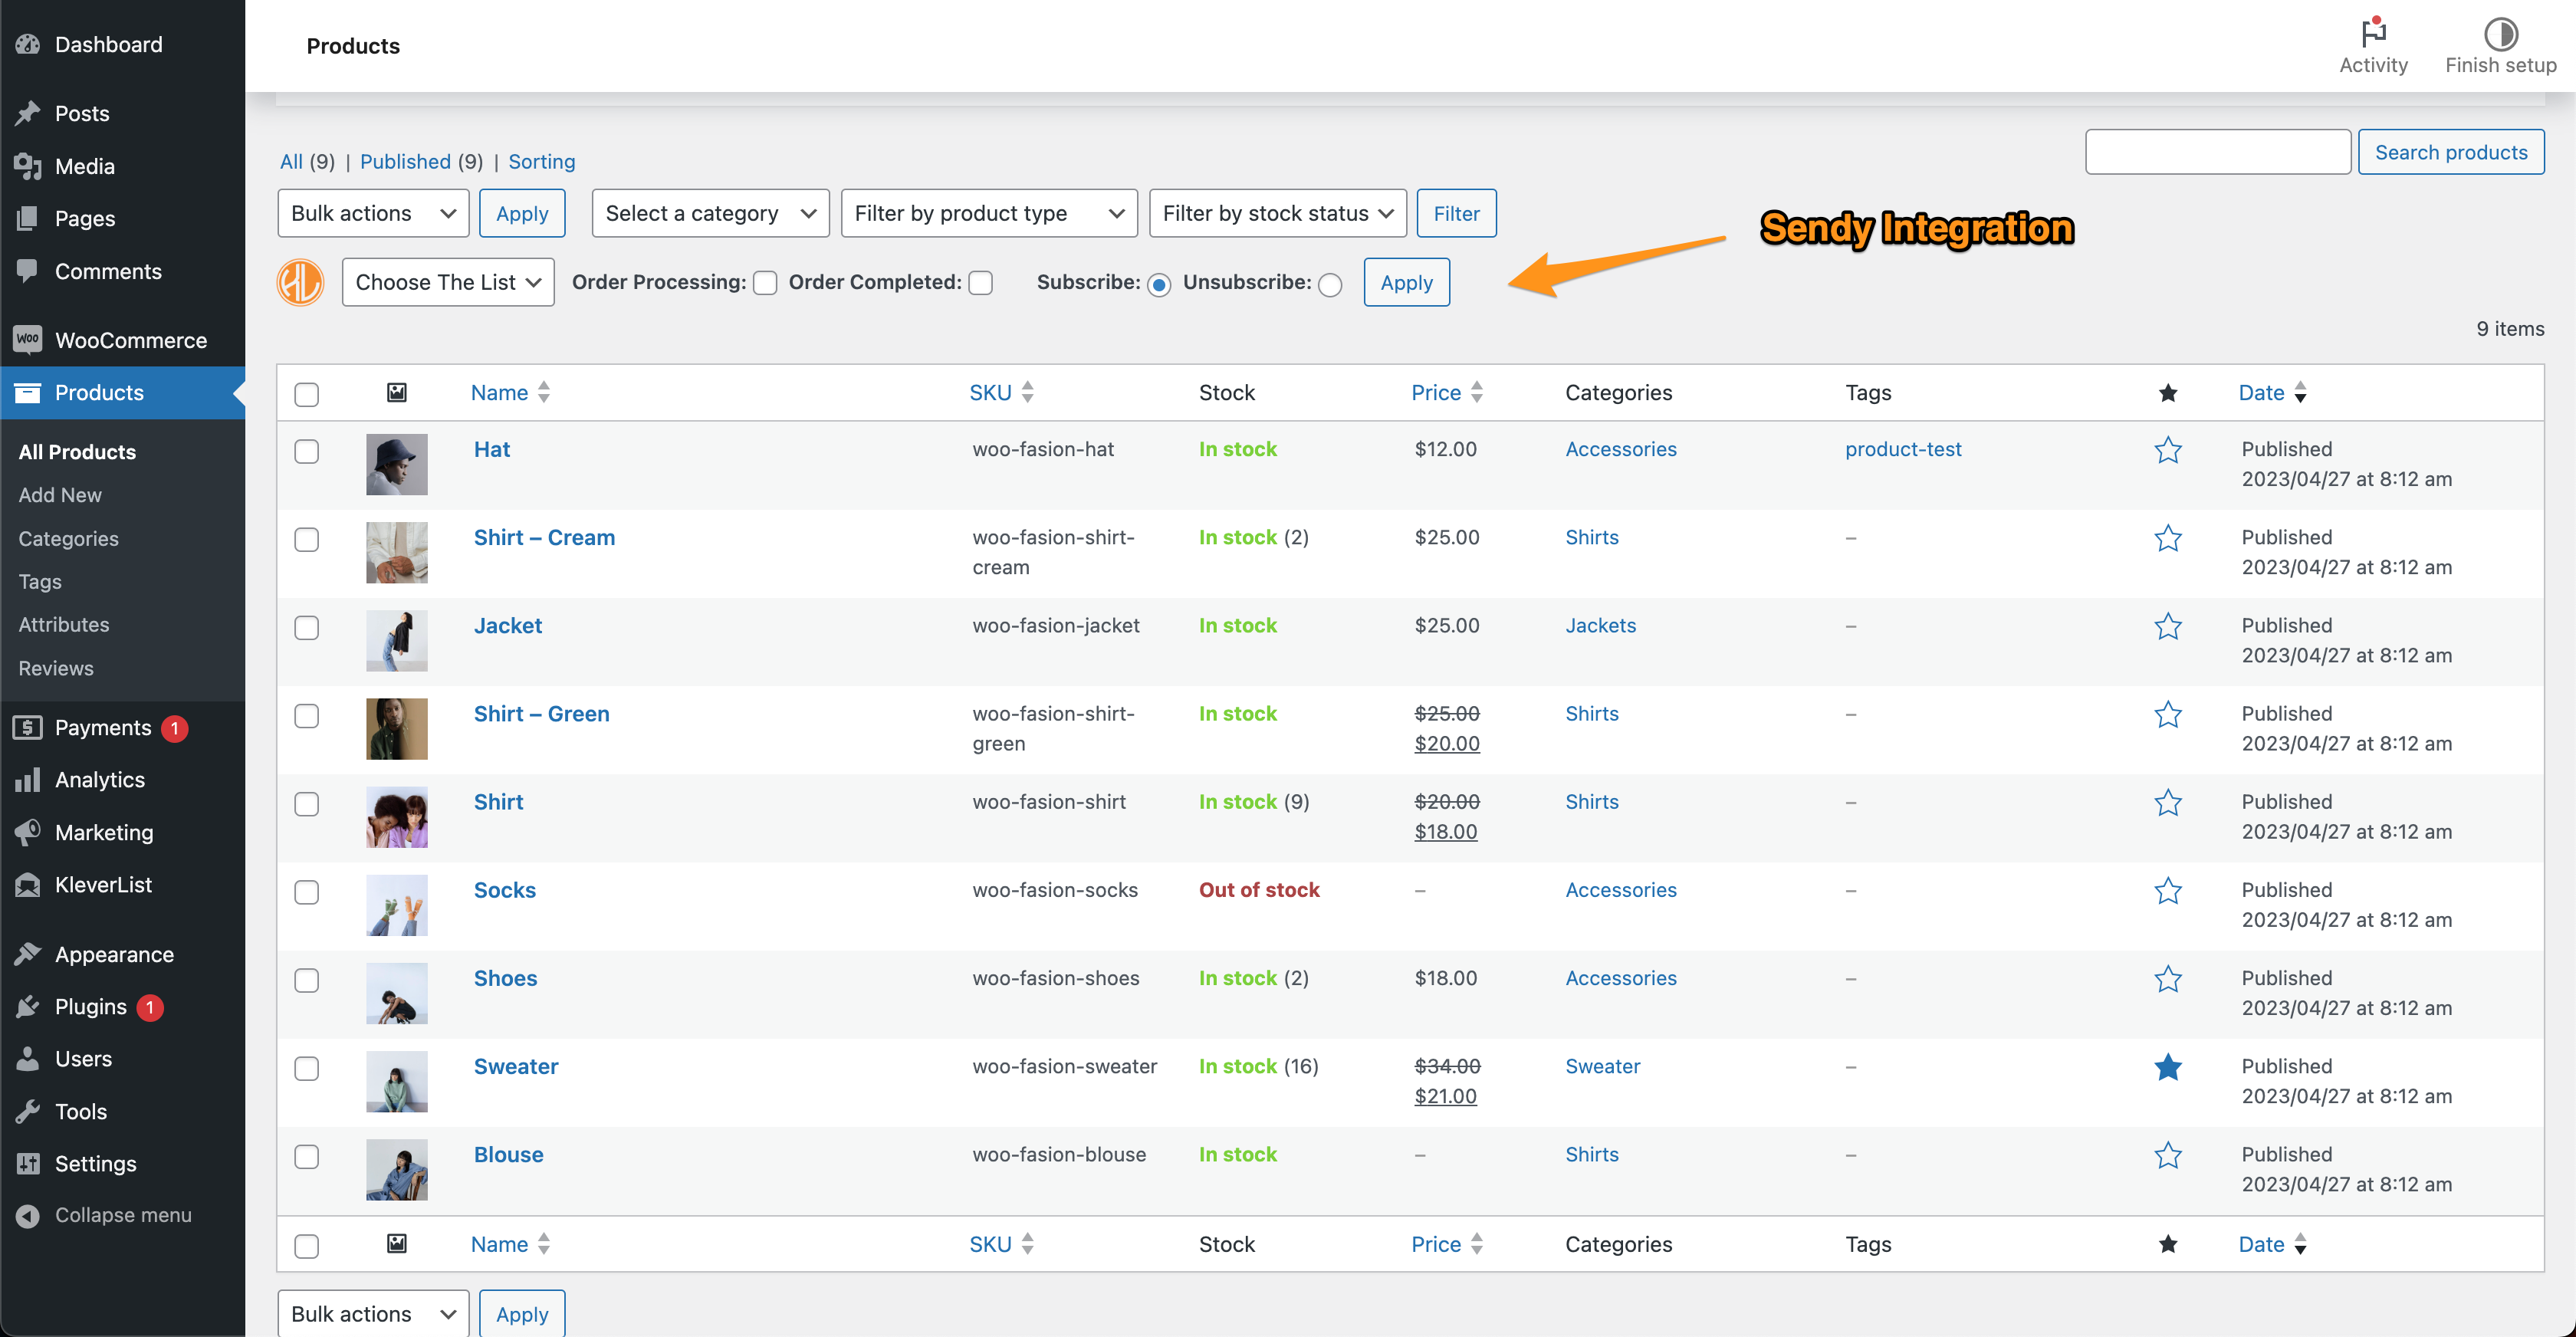Click the Tools wrench icon
The height and width of the screenshot is (1337, 2576).
28,1111
